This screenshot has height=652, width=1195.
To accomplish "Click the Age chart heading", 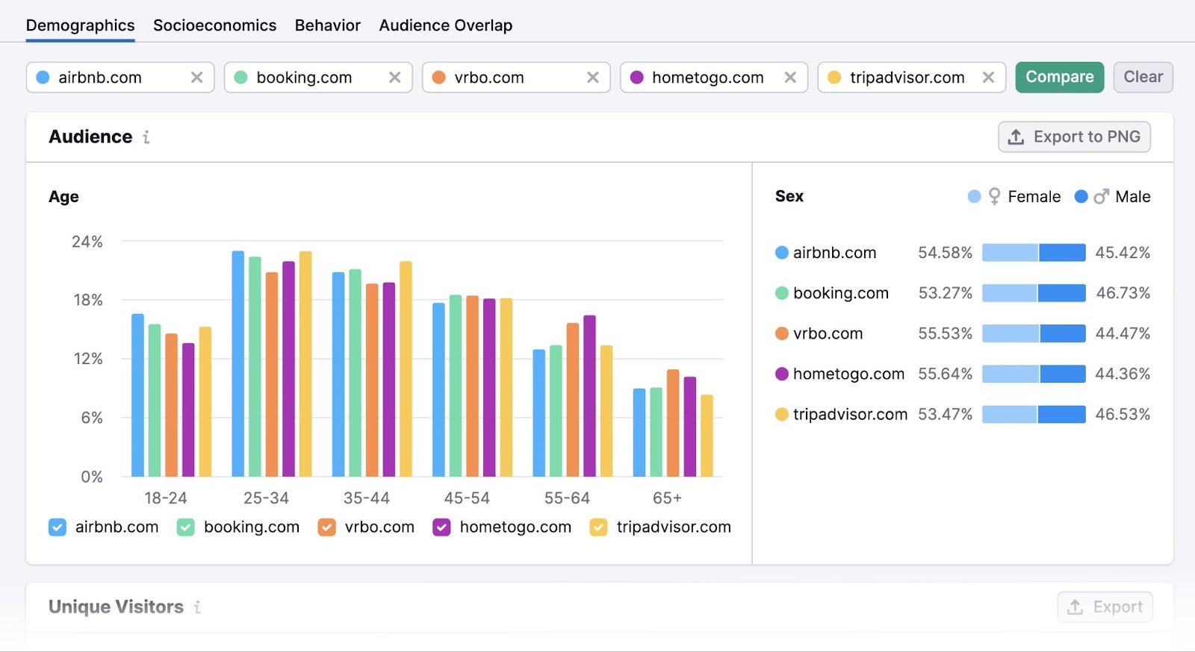I will 63,197.
